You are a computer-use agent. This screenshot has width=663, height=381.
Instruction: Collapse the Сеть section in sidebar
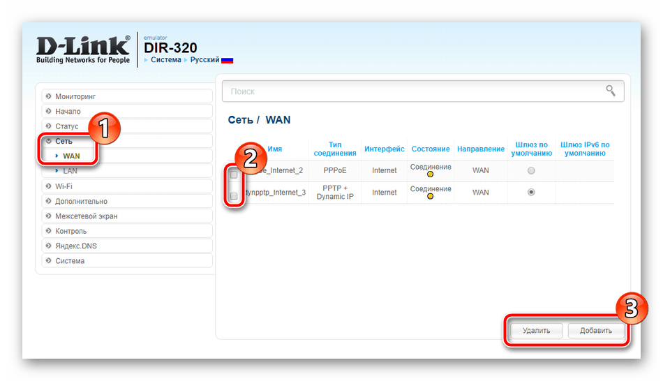[63, 141]
